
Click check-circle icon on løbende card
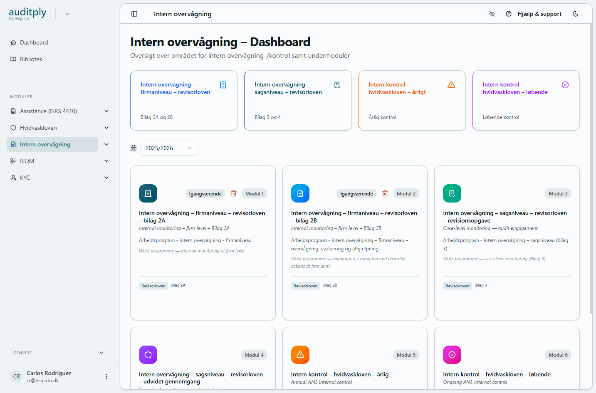pos(565,85)
